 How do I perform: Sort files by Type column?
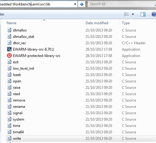tap(126, 23)
